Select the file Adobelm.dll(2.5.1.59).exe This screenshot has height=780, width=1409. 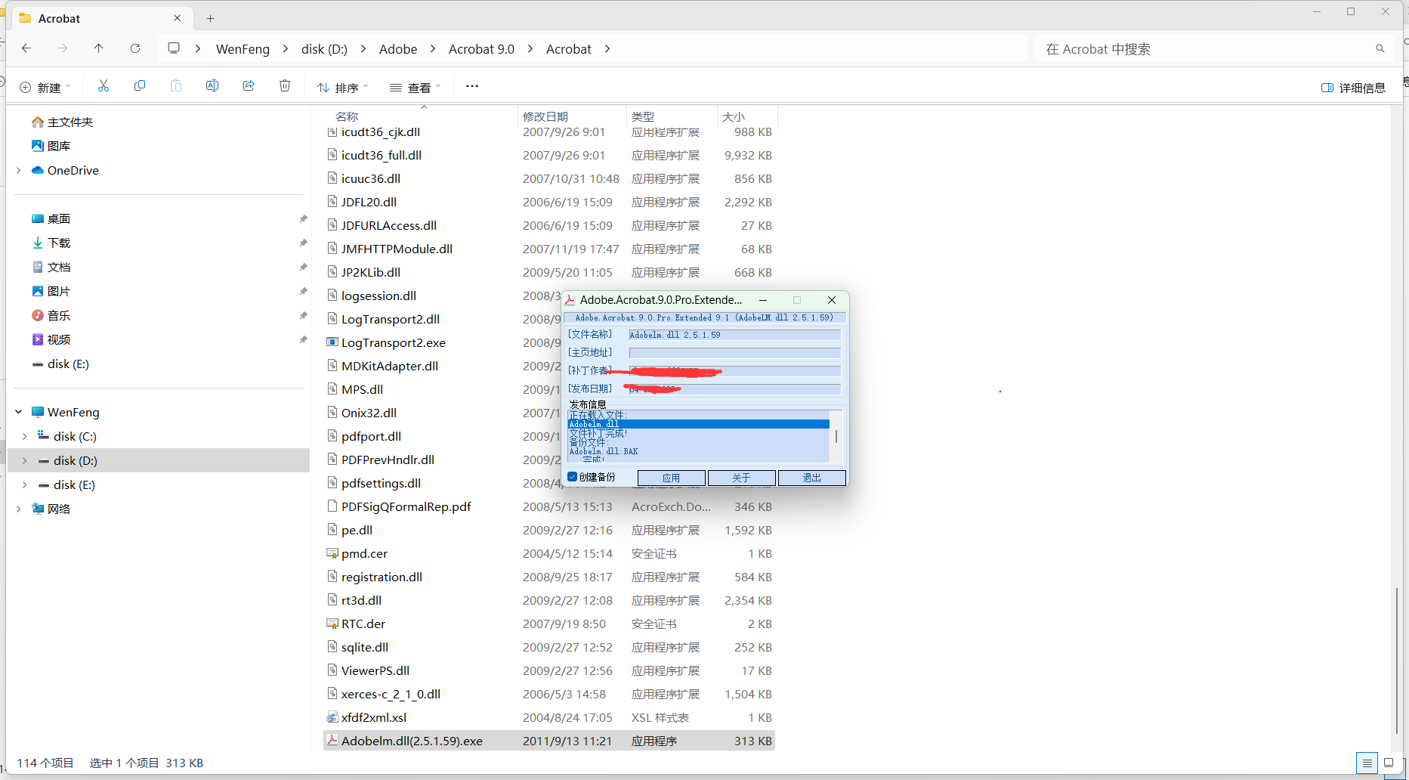coord(549,741)
